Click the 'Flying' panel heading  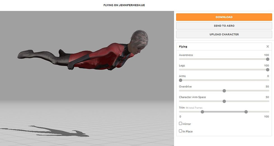point(183,47)
